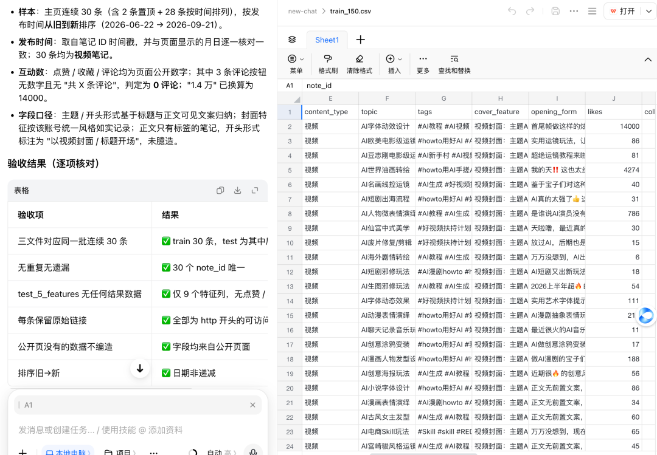Select column E header

click(x=330, y=99)
